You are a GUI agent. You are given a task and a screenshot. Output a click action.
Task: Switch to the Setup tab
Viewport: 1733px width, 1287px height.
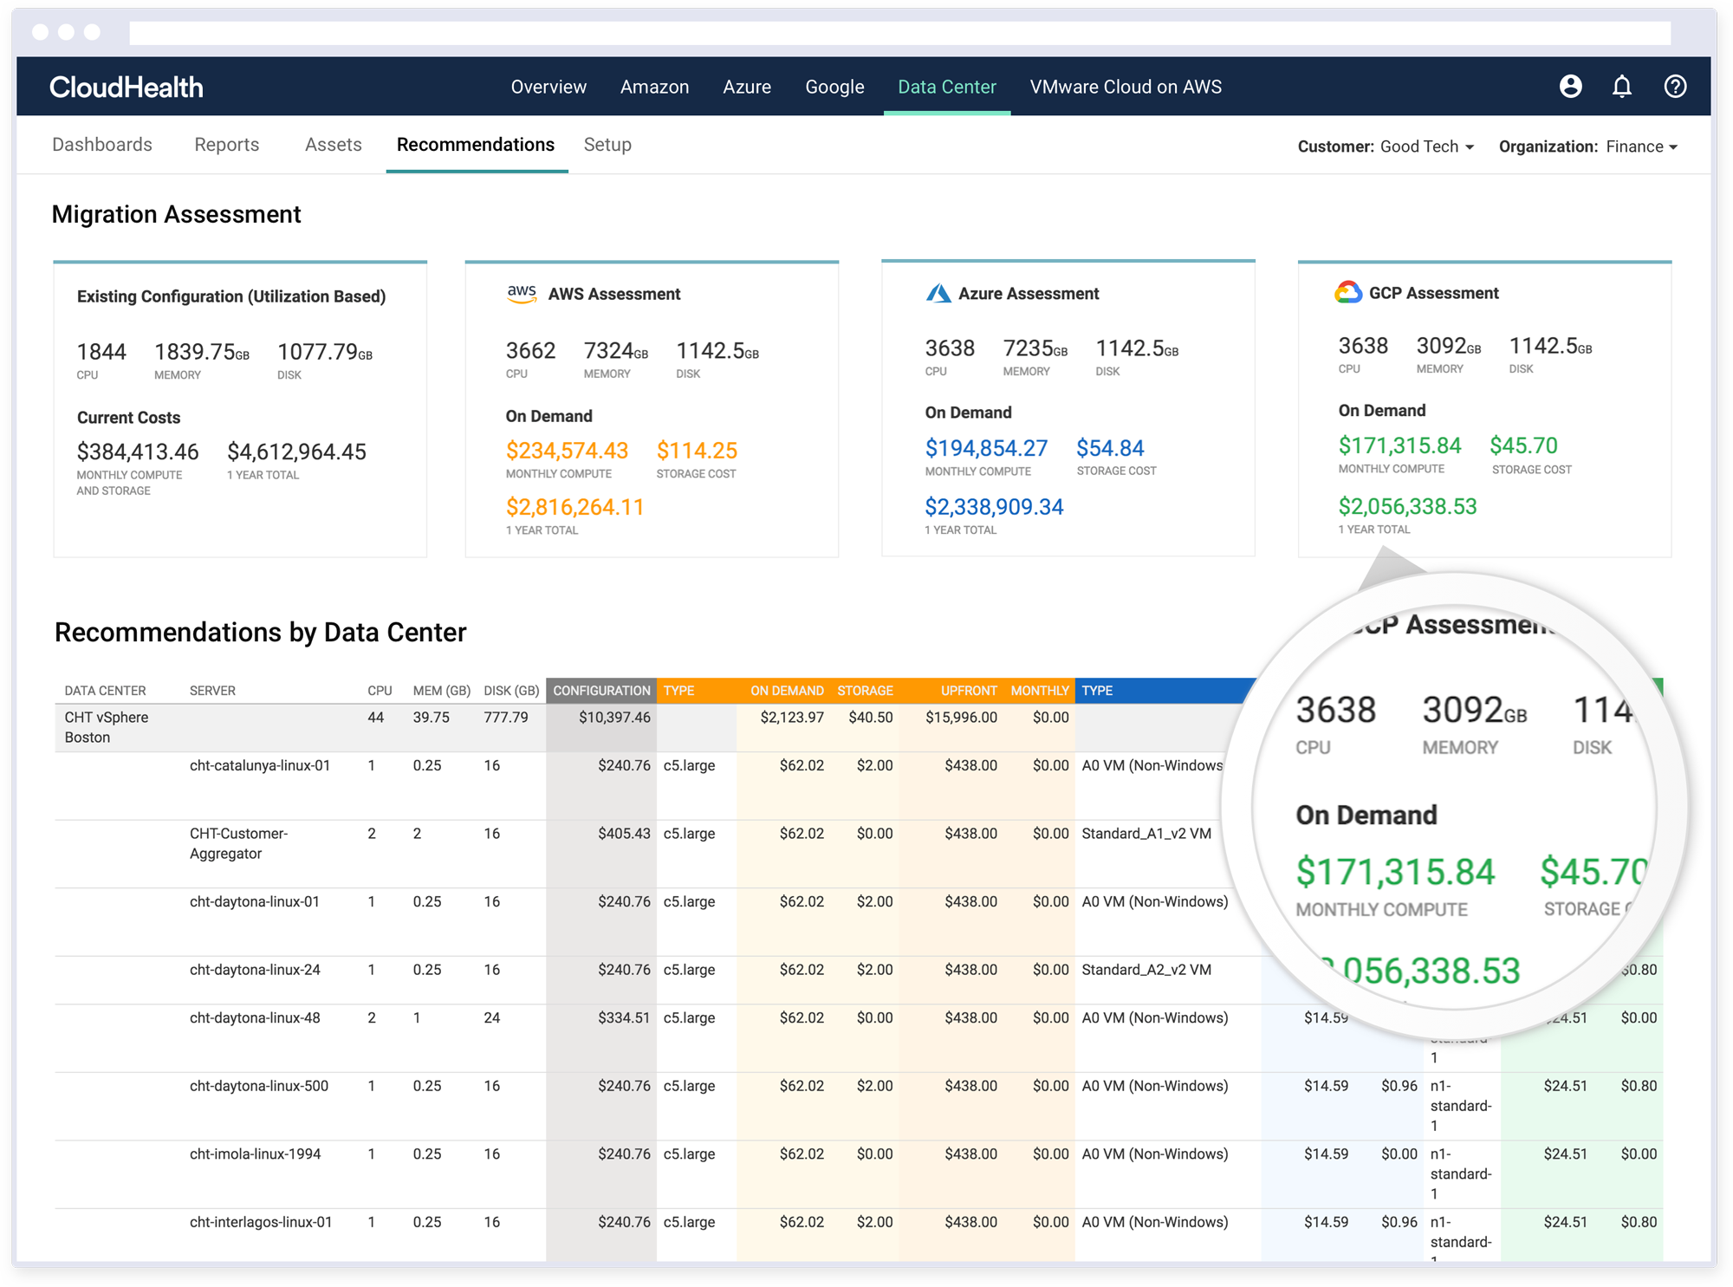607,145
